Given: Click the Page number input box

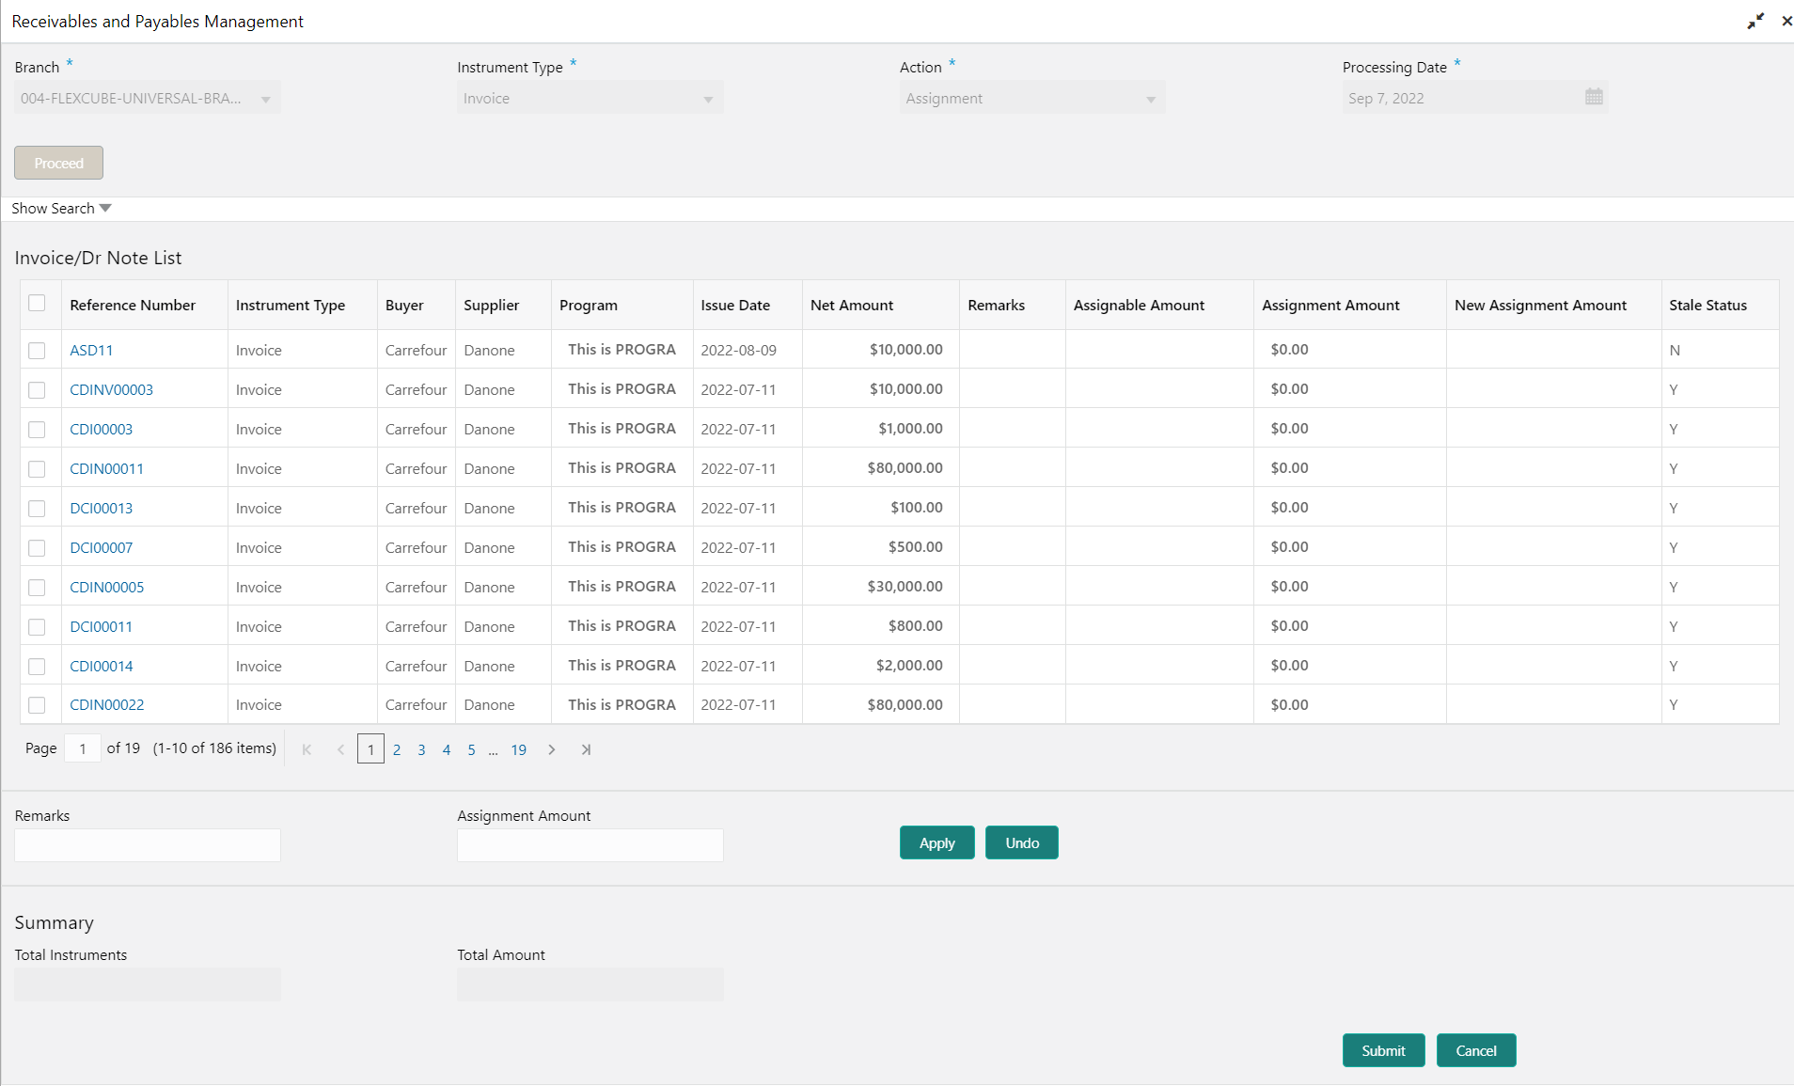Looking at the screenshot, I should click(83, 748).
